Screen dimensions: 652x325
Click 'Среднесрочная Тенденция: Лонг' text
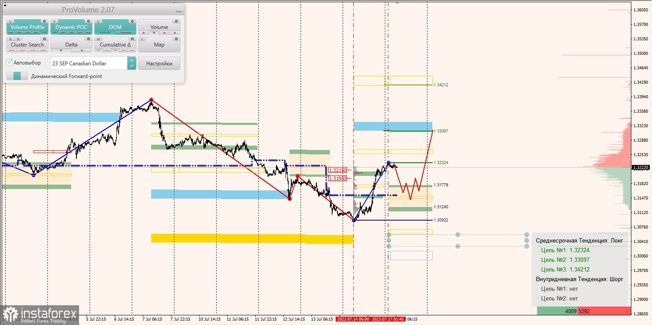(x=580, y=240)
